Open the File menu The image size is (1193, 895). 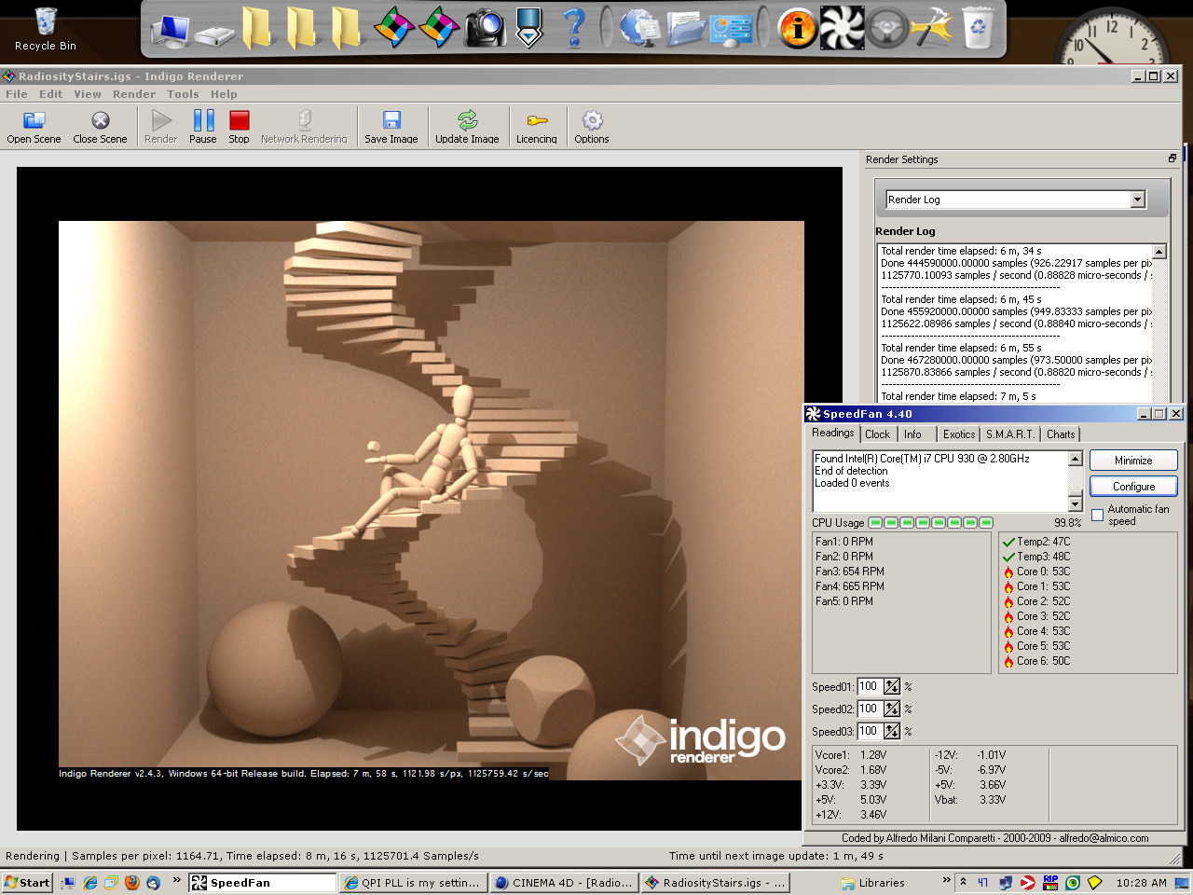pos(17,94)
